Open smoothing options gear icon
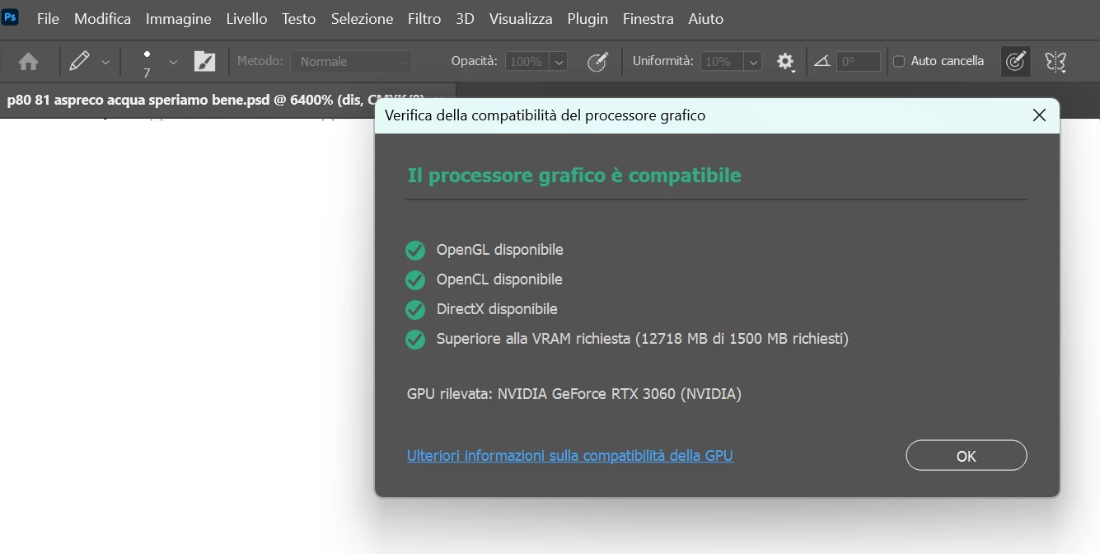The image size is (1100, 554). coord(785,62)
